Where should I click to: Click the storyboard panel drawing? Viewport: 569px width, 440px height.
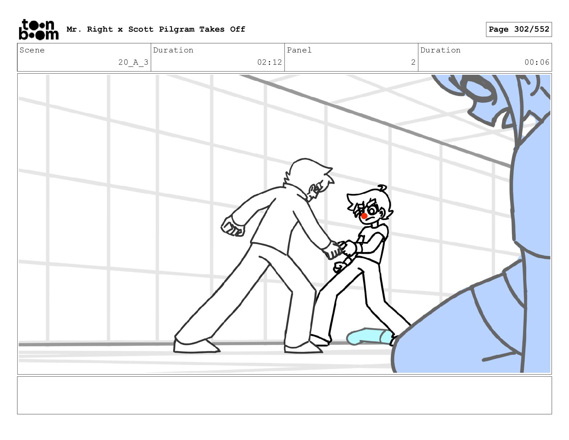click(x=284, y=224)
